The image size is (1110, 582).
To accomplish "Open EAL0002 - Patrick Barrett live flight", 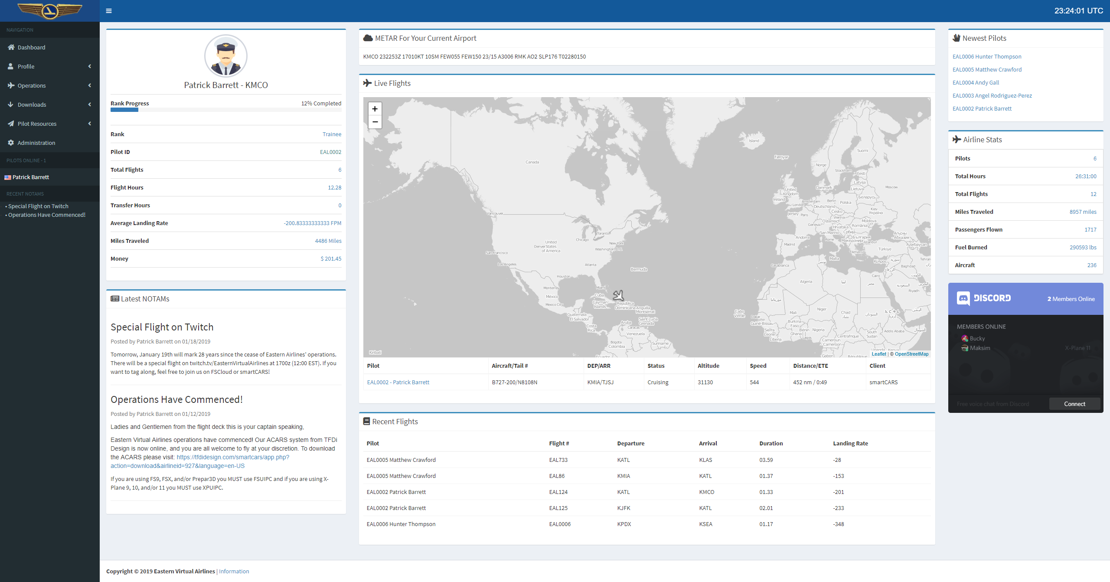I will click(x=398, y=383).
